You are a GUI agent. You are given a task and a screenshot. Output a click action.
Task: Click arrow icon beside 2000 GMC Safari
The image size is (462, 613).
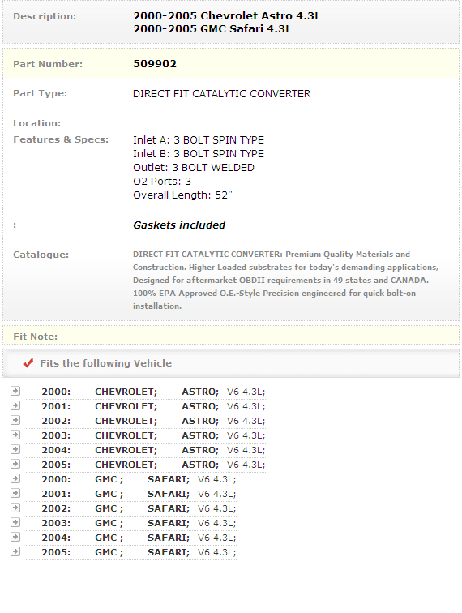pyautogui.click(x=15, y=478)
